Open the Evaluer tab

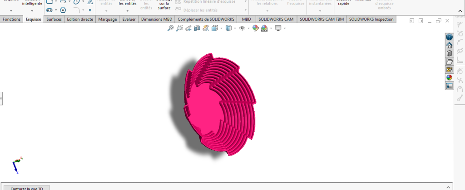coord(129,19)
